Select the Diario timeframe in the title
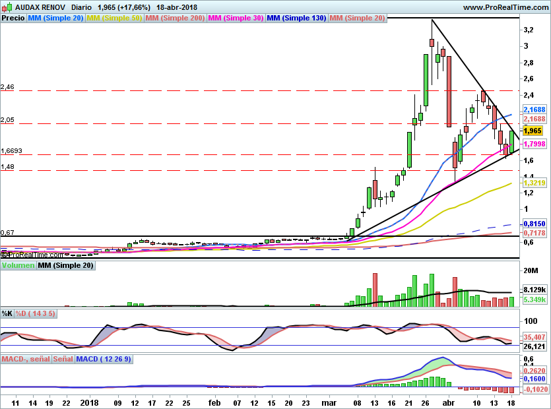Viewport: 551px width, 409px height. click(x=81, y=7)
